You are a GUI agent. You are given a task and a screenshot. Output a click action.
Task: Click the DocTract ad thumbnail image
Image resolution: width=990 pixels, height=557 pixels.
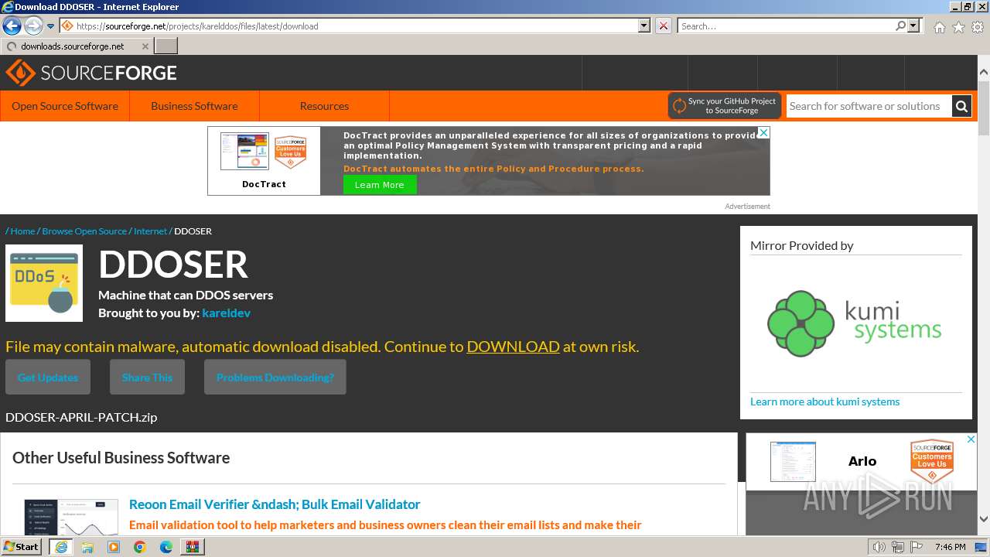tap(244, 151)
